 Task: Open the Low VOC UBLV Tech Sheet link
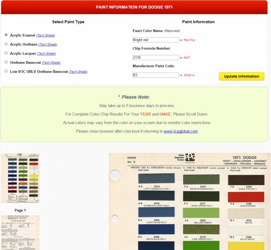click(x=78, y=71)
